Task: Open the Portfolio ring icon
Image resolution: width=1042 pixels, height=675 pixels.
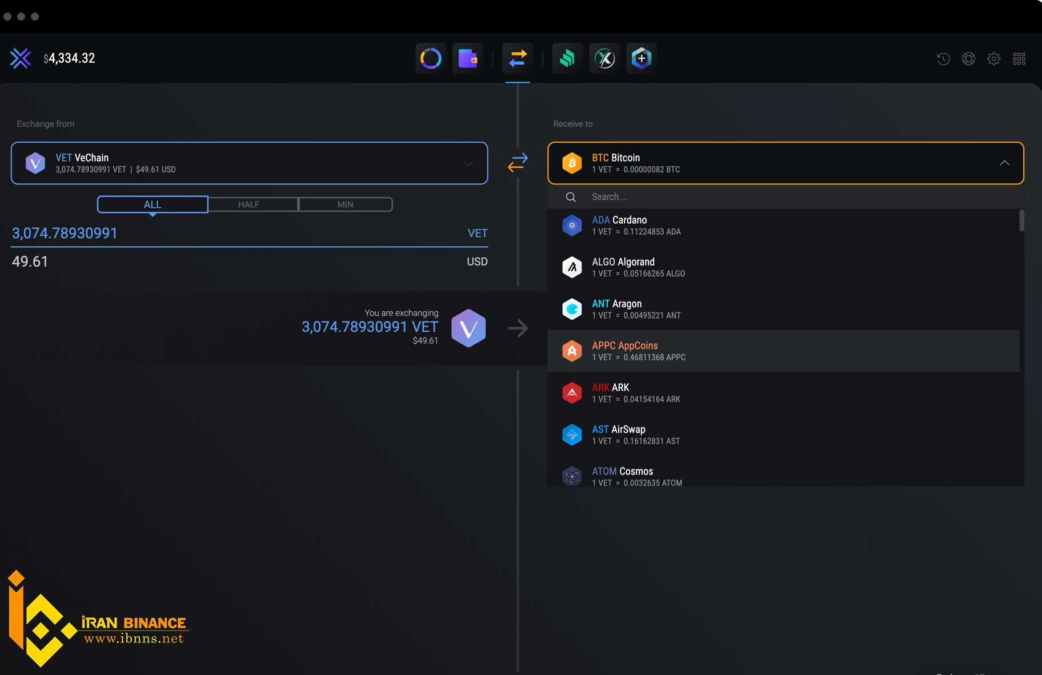Action: [x=431, y=58]
